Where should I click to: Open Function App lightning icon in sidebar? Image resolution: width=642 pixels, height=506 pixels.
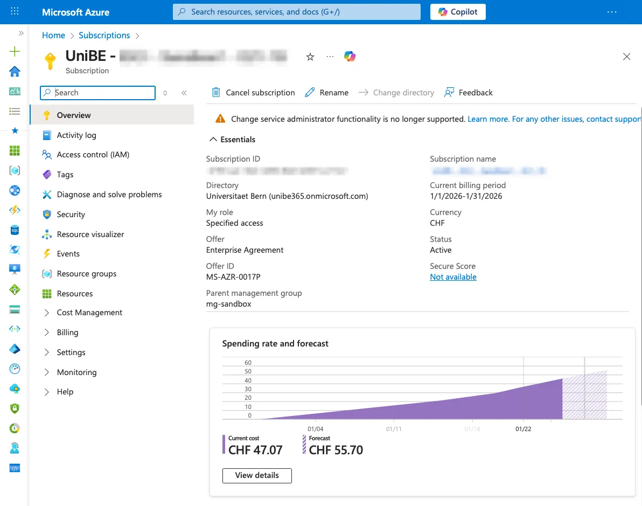[x=15, y=210]
